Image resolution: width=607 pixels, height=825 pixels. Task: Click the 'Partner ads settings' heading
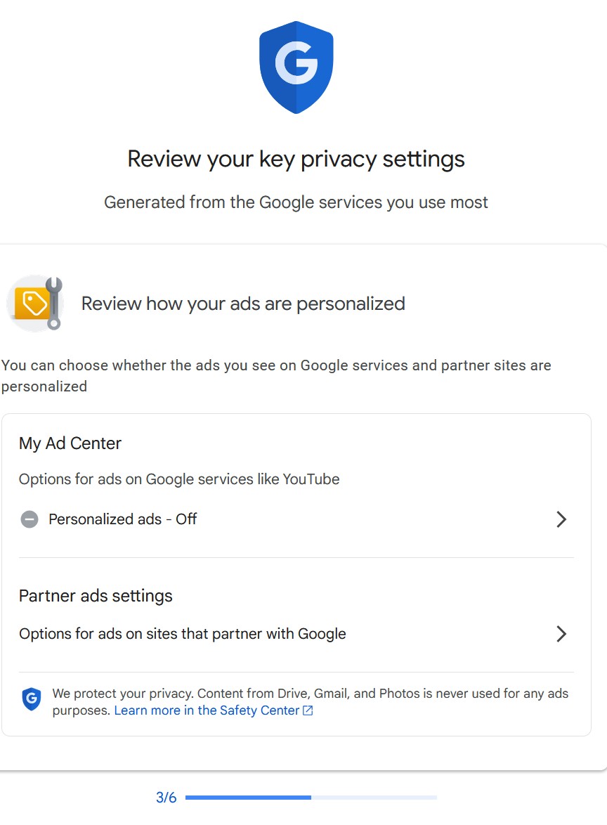pyautogui.click(x=96, y=596)
